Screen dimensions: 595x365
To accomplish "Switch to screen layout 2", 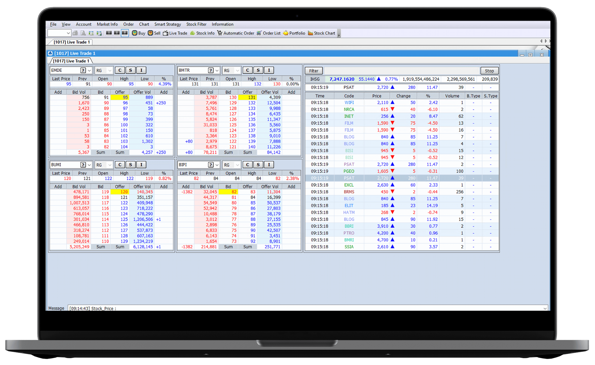I will point(117,33).
